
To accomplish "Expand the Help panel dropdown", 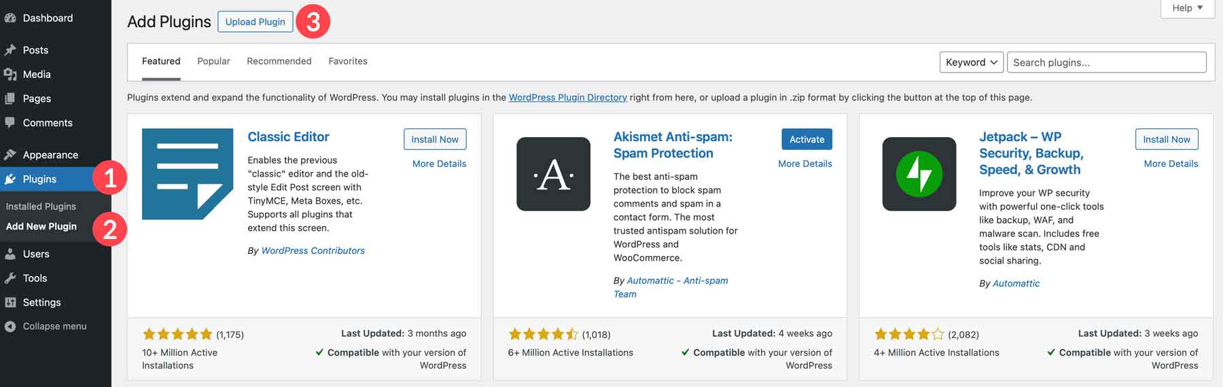I will pos(1187,8).
